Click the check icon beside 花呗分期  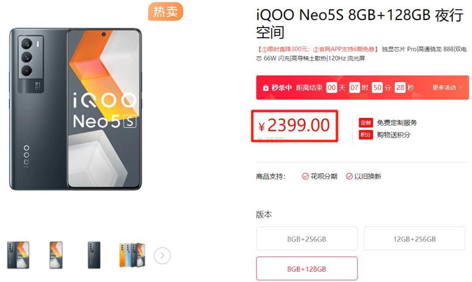(305, 176)
